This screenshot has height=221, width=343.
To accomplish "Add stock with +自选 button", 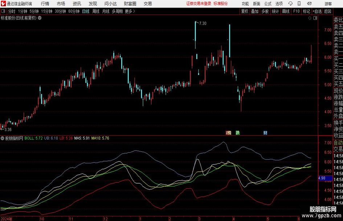I will [317, 11].
